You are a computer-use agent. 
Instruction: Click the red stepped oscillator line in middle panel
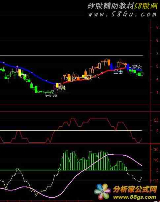[x=71, y=130]
